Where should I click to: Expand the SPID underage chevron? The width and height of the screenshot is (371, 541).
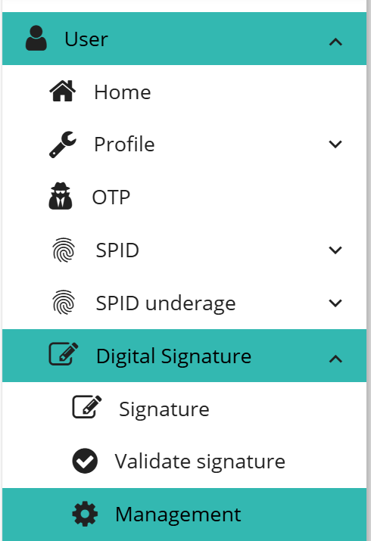[335, 303]
